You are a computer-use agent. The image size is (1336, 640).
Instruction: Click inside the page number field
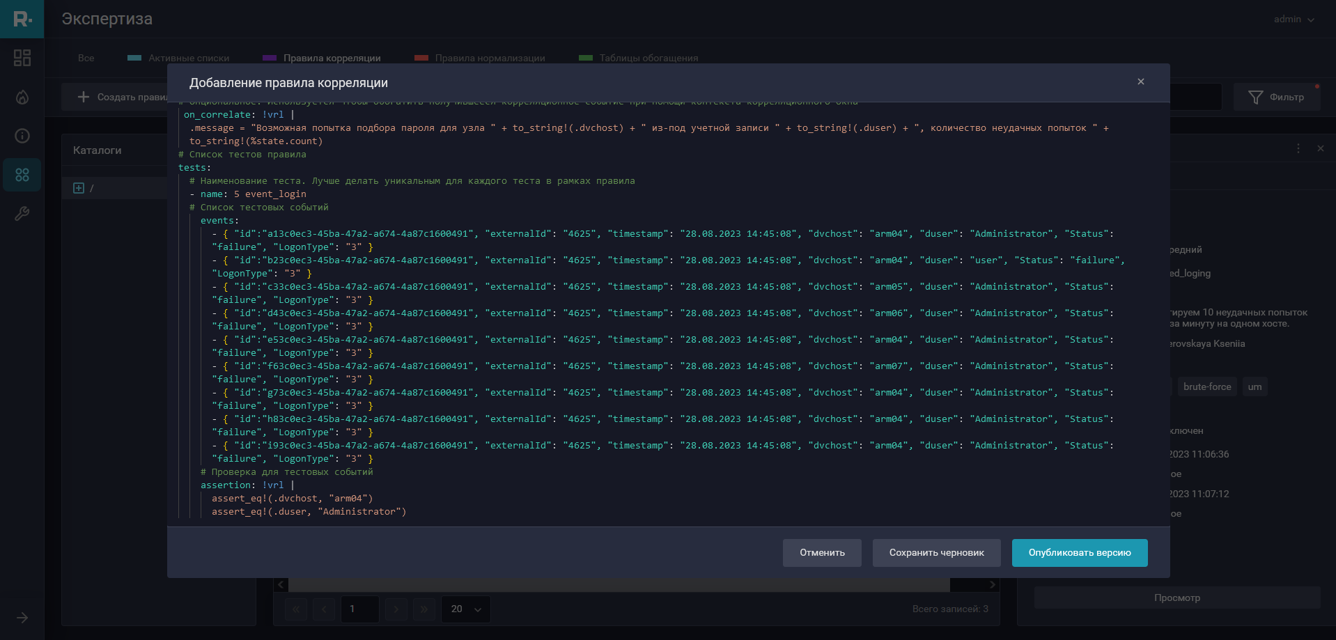tap(359, 609)
